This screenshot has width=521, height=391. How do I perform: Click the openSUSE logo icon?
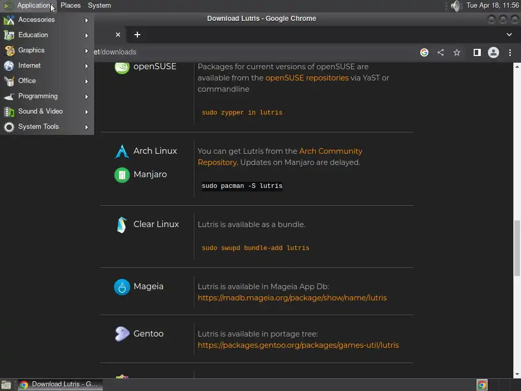[122, 67]
